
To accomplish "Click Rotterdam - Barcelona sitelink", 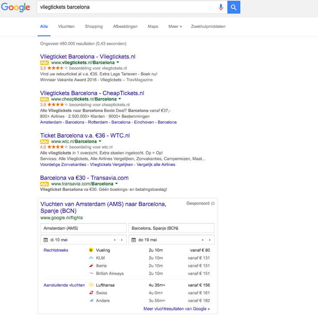I will pos(109,122).
